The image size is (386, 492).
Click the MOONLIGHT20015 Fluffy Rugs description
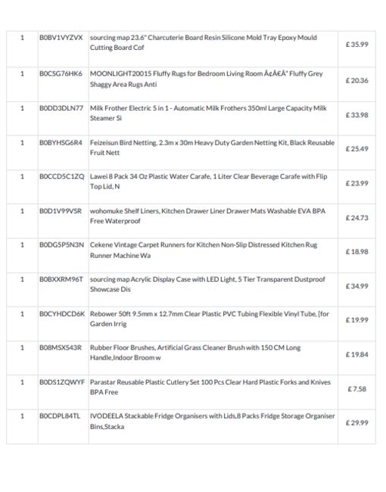pos(206,79)
